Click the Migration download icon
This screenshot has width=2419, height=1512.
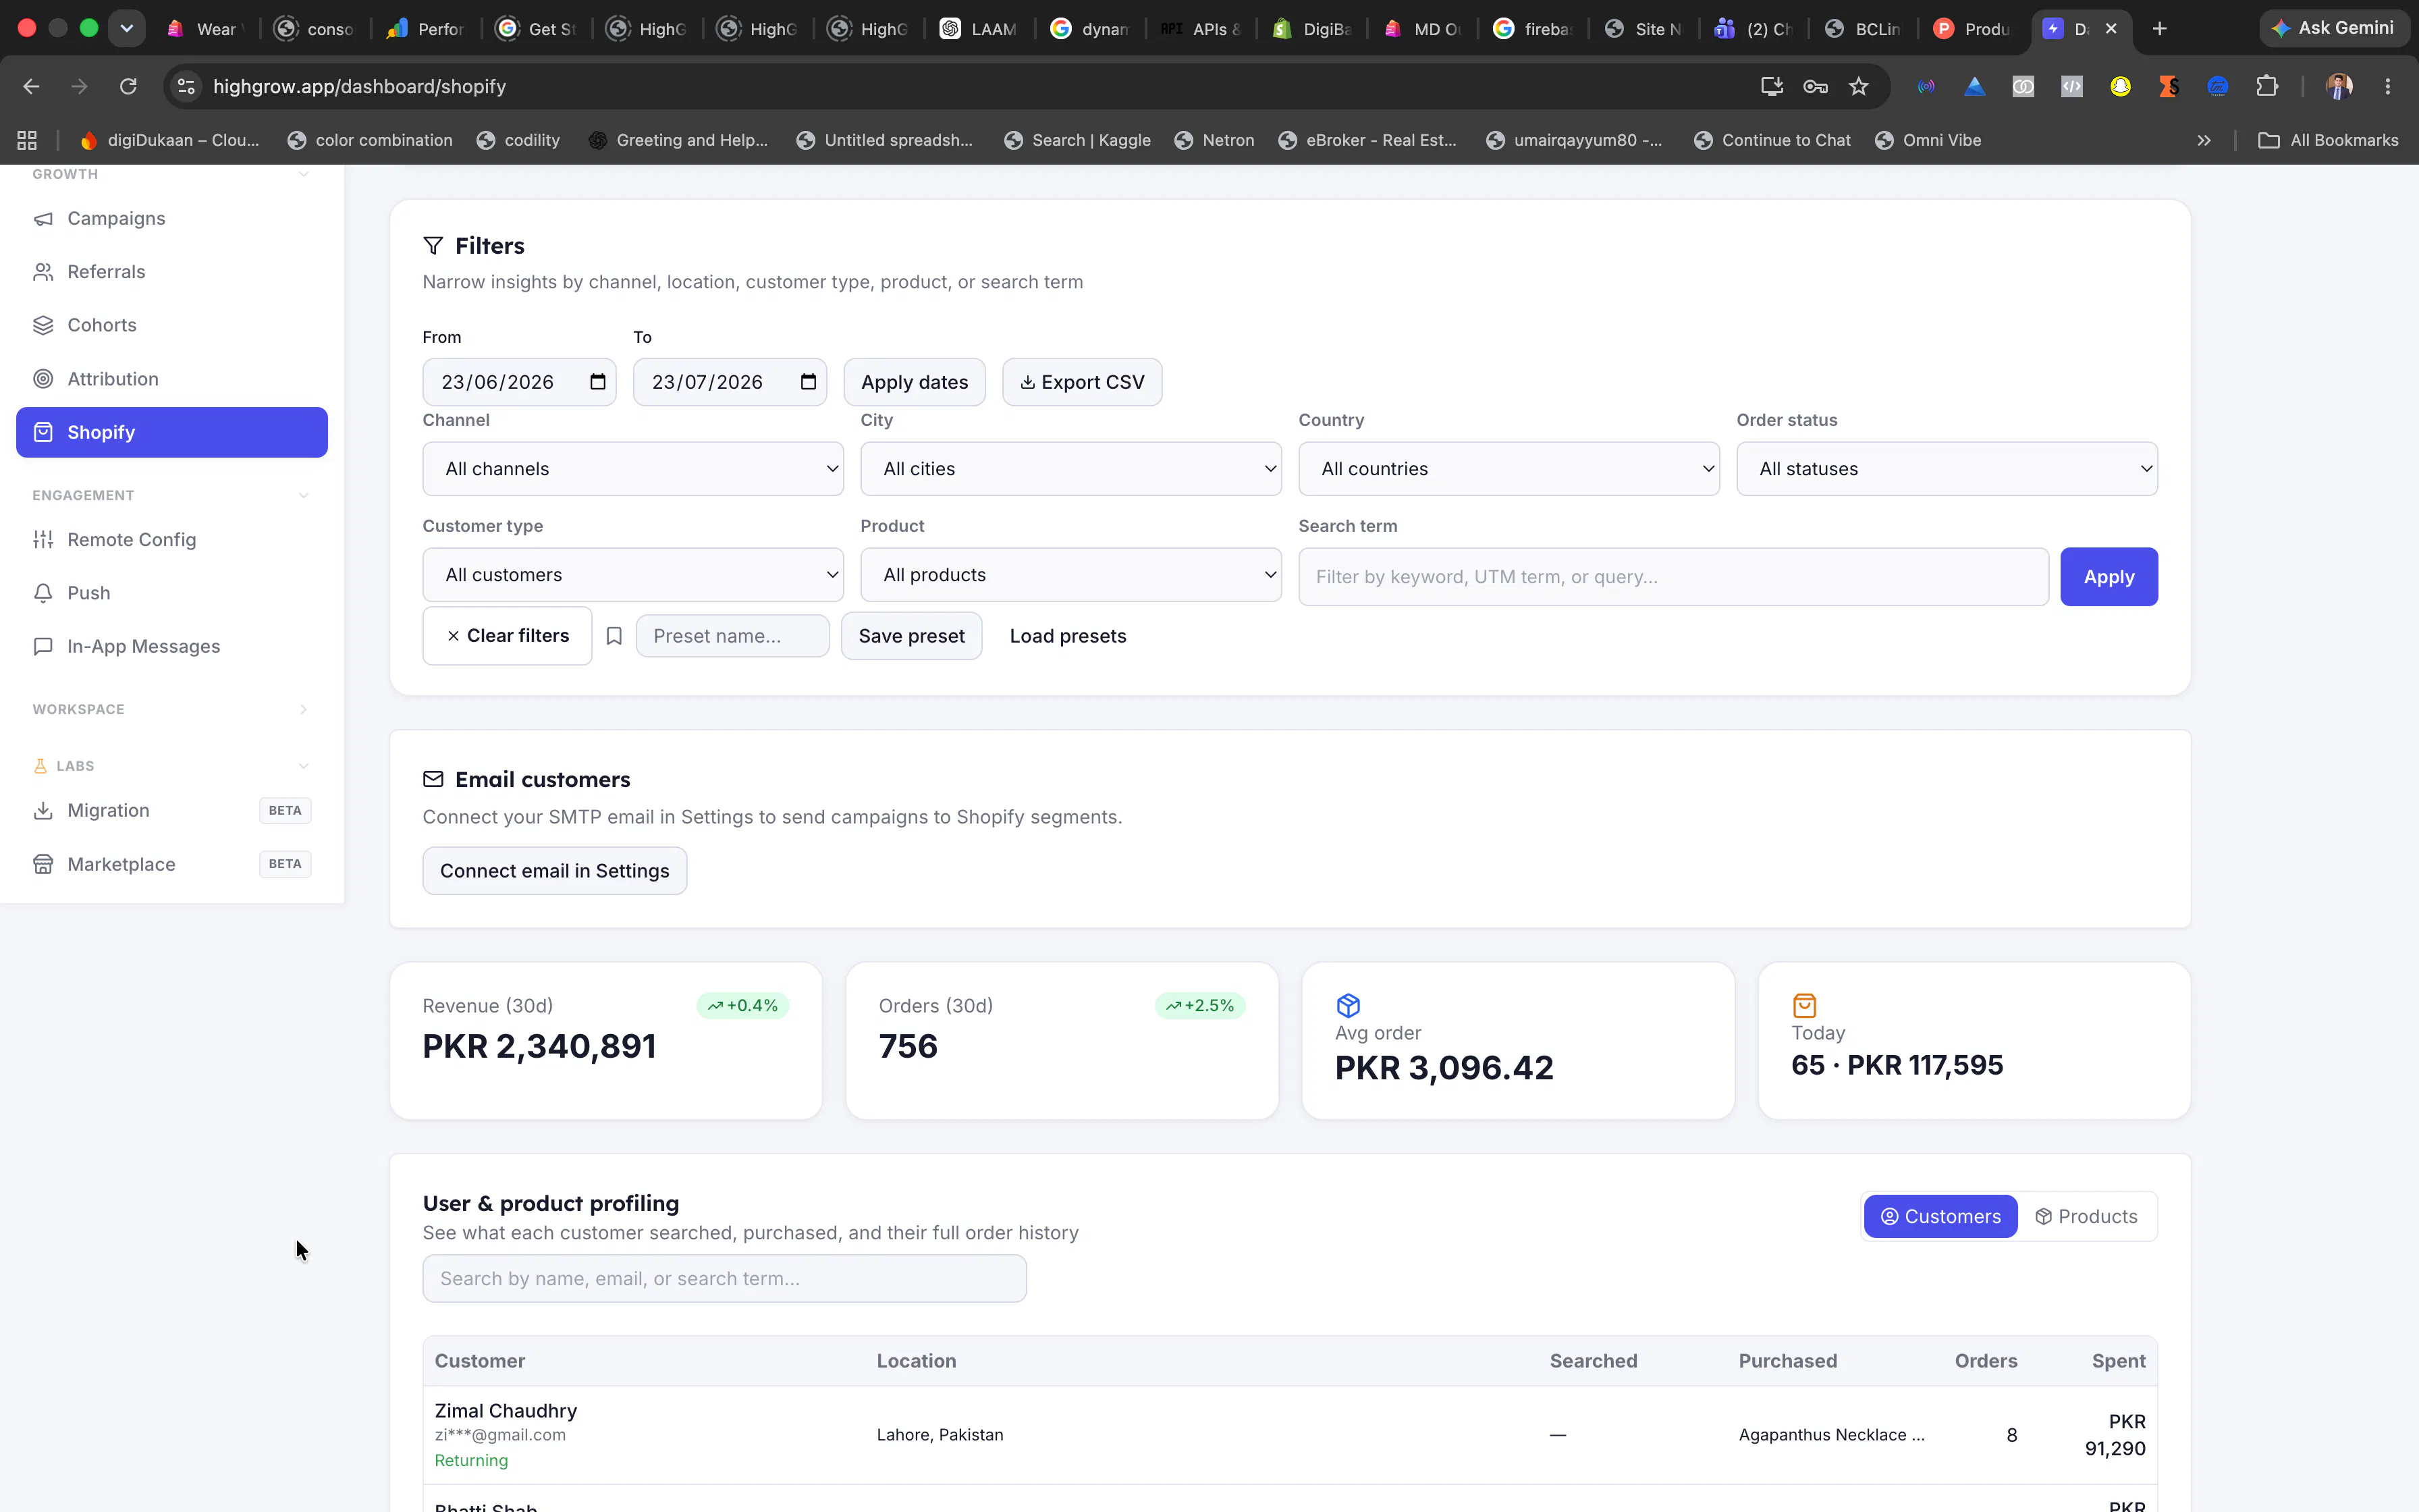coord(43,810)
